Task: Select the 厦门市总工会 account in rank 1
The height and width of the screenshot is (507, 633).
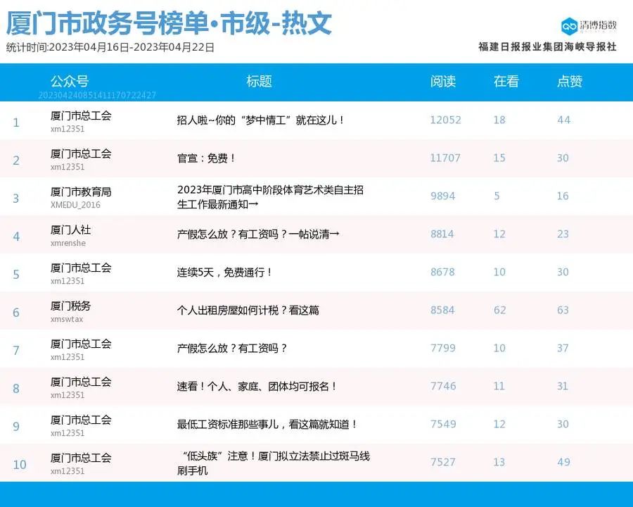Action: click(x=79, y=114)
